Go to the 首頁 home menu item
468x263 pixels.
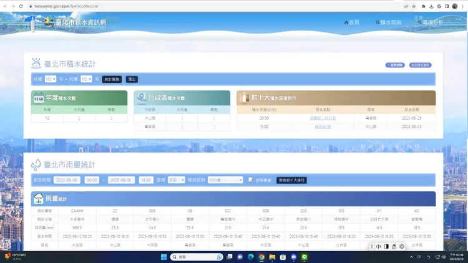tap(352, 22)
